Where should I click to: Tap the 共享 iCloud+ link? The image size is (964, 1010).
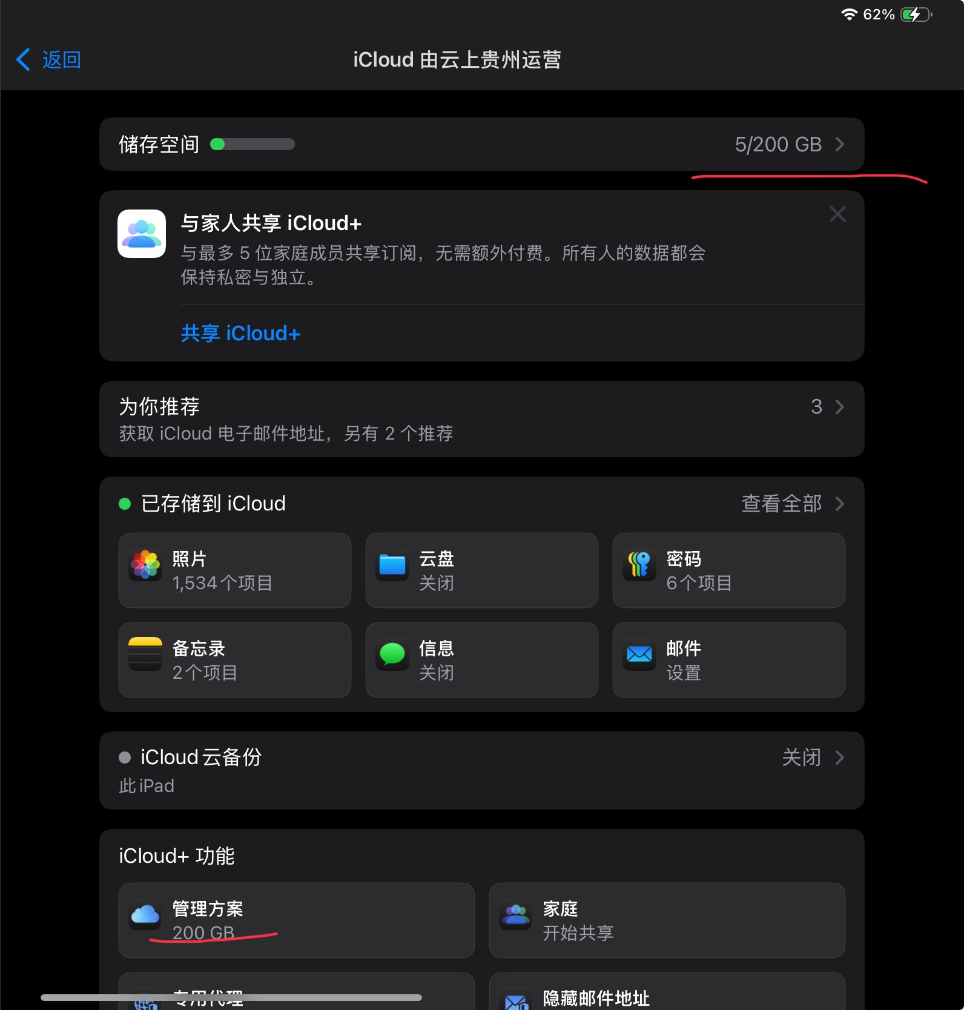pos(240,333)
